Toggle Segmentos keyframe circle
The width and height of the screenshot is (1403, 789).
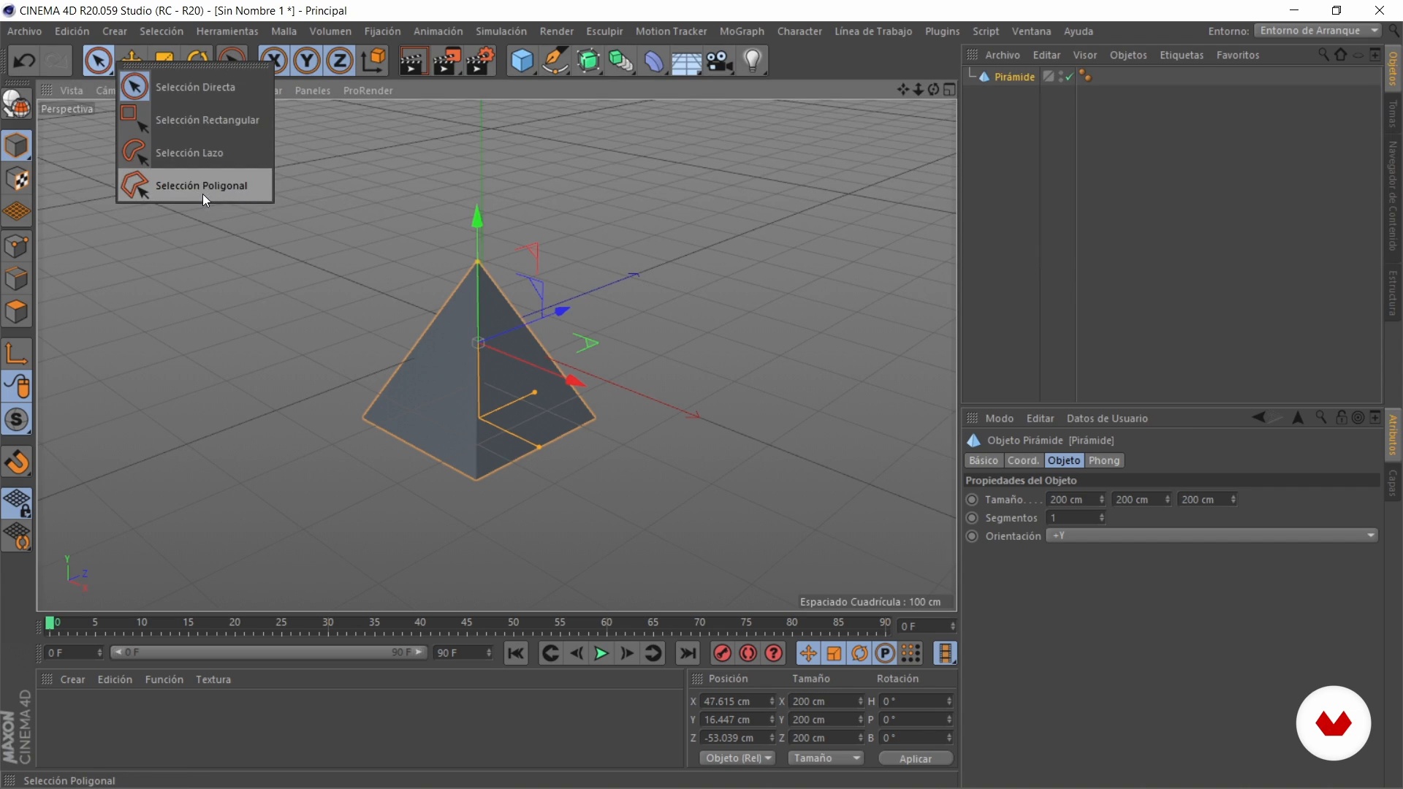click(x=972, y=518)
